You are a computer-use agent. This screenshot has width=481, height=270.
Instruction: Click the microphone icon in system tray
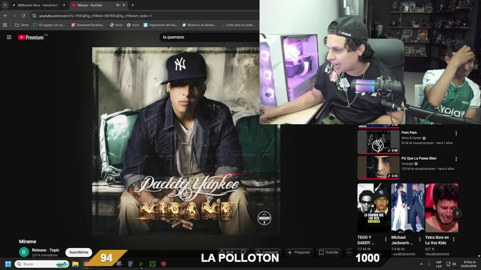[x=429, y=264]
